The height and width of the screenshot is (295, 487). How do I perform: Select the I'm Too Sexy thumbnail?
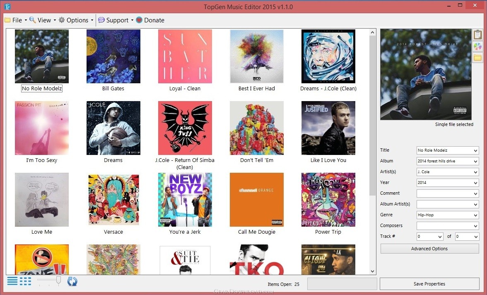tap(42, 128)
